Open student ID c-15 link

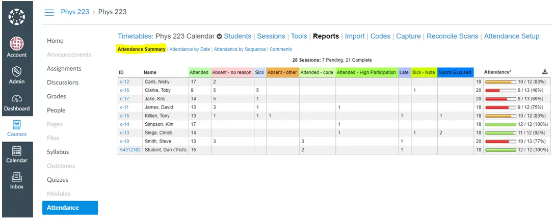124,116
